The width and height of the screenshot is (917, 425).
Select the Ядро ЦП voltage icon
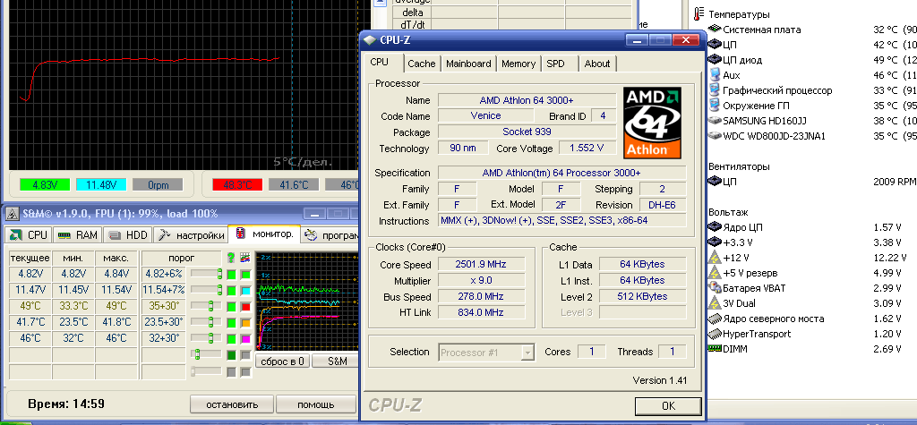coord(715,227)
